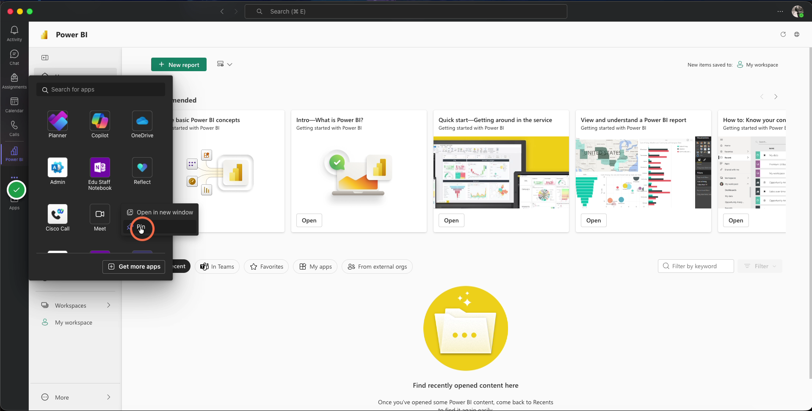Switch to the My apps tab
Screen dimensions: 812x411
coord(315,267)
